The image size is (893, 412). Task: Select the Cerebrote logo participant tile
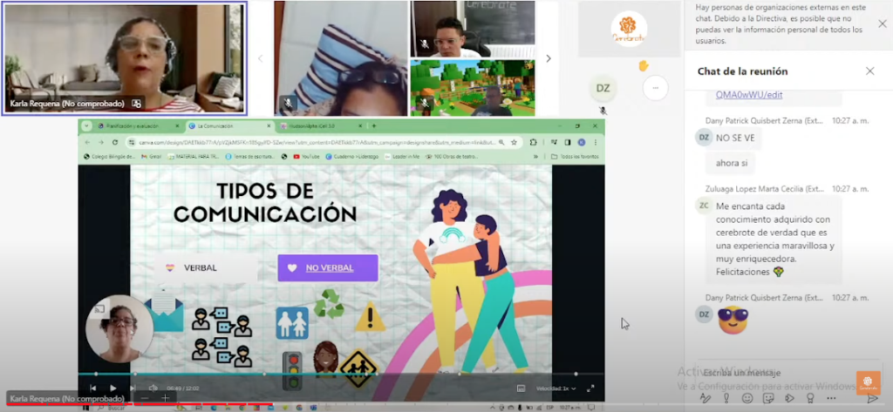pyautogui.click(x=630, y=29)
